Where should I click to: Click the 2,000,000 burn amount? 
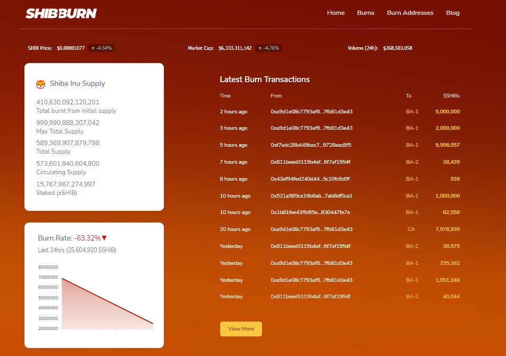[x=448, y=128]
